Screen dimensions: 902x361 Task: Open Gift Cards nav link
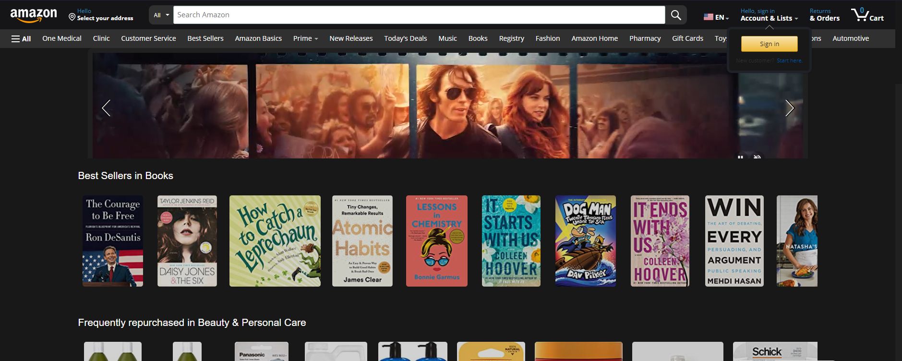point(687,38)
